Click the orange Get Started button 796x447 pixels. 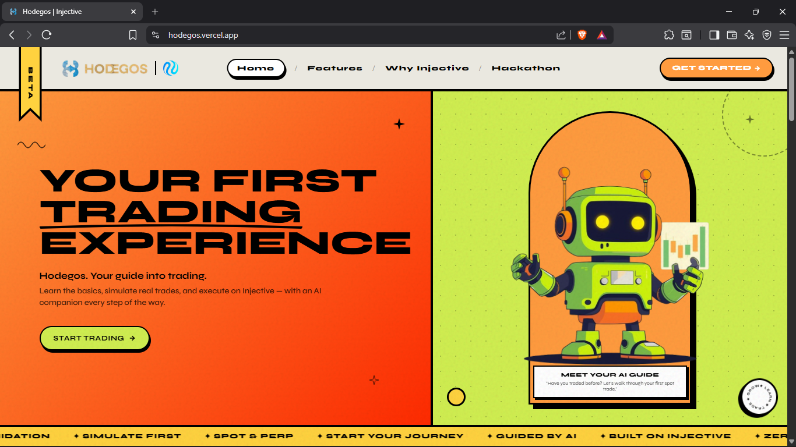(x=716, y=68)
